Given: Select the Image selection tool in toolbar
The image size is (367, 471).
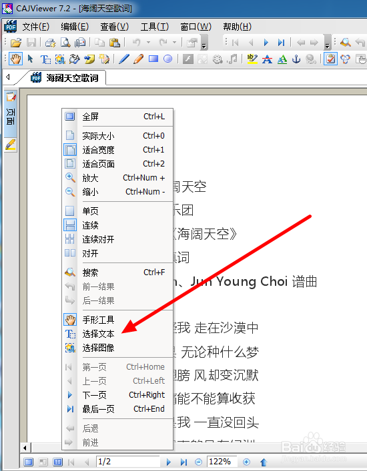Looking at the screenshot, I should (x=60, y=59).
